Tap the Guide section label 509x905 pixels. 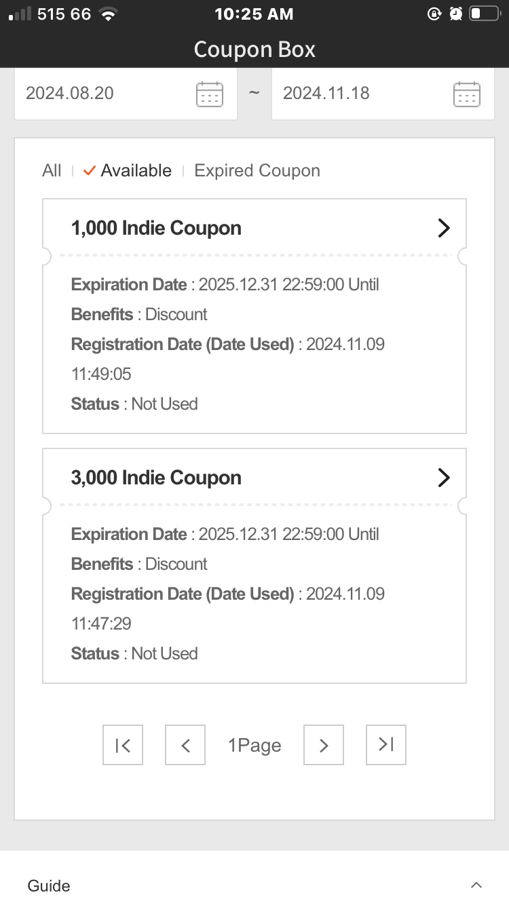coord(49,885)
